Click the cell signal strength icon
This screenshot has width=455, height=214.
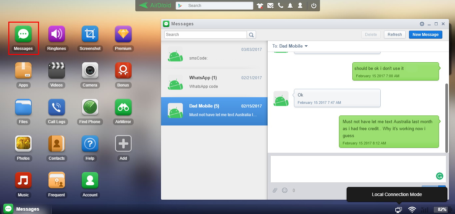coord(425,210)
